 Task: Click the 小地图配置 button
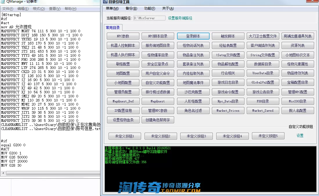(x=123, y=83)
